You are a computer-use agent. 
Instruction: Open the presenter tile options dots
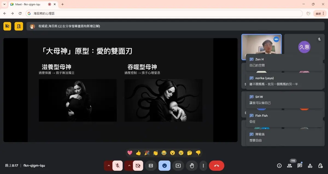pos(276,39)
